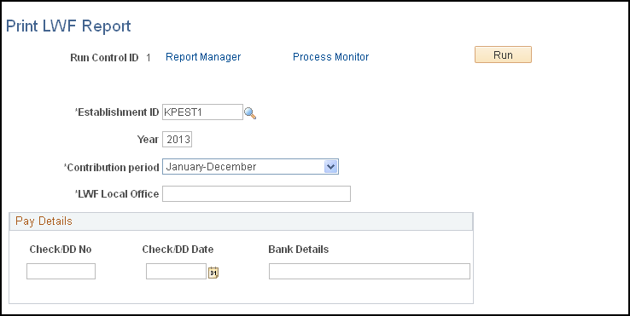630x316 pixels.
Task: Go to the Process Monitor link
Action: coord(330,57)
